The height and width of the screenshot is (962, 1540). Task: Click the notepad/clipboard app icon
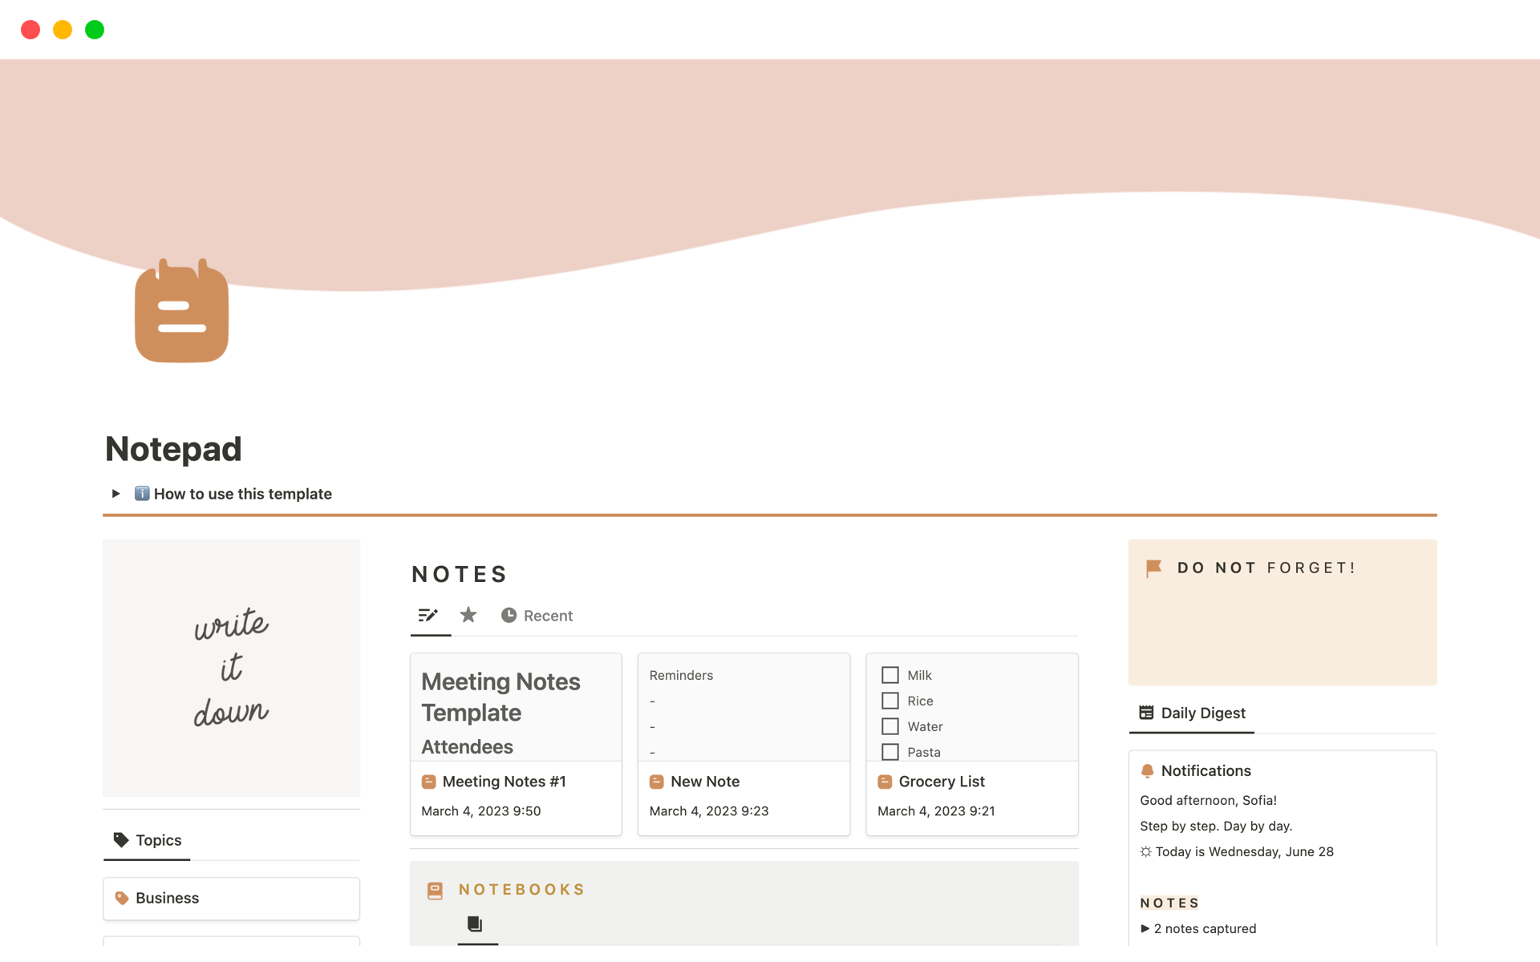point(182,310)
